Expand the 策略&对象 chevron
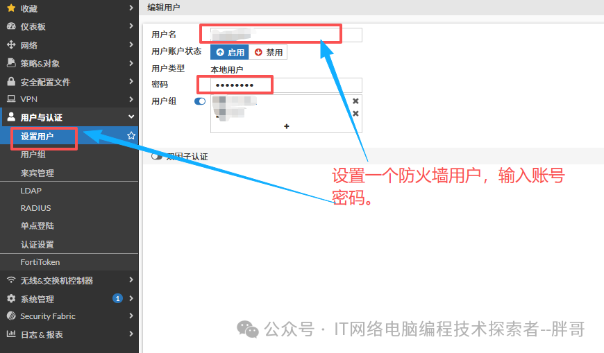The image size is (604, 353). click(x=131, y=62)
